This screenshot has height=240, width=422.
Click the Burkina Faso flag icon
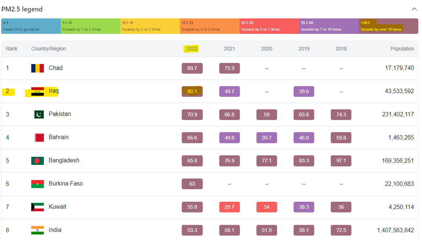[x=38, y=184]
